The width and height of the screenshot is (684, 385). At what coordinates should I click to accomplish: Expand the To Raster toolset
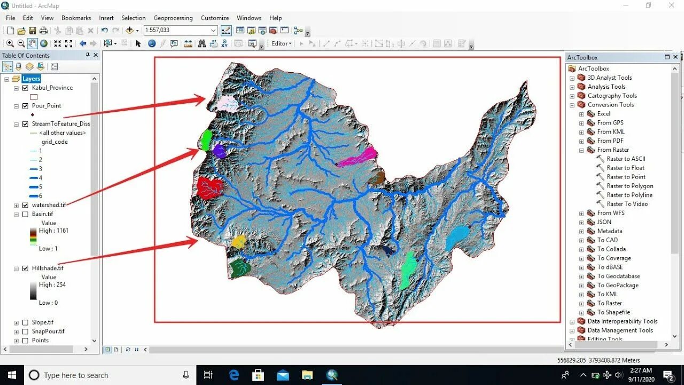pos(582,303)
